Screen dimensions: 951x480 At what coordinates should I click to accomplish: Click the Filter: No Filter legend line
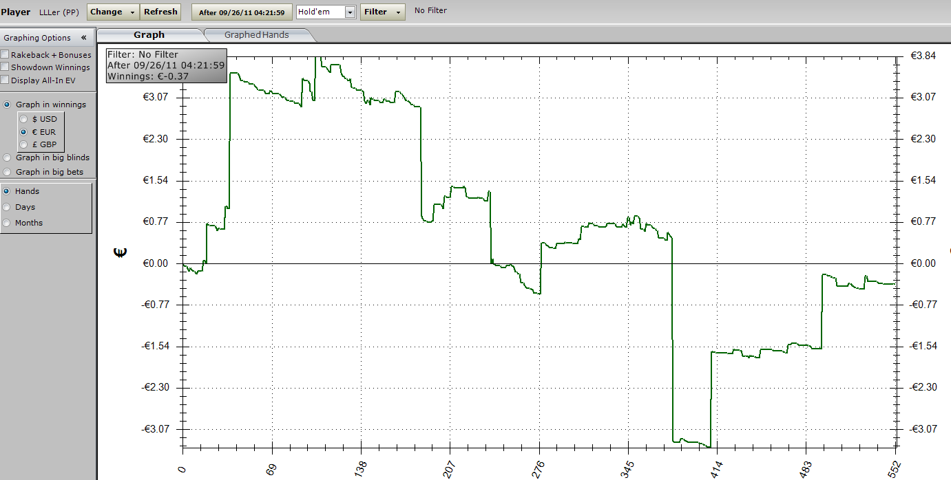[x=143, y=54]
